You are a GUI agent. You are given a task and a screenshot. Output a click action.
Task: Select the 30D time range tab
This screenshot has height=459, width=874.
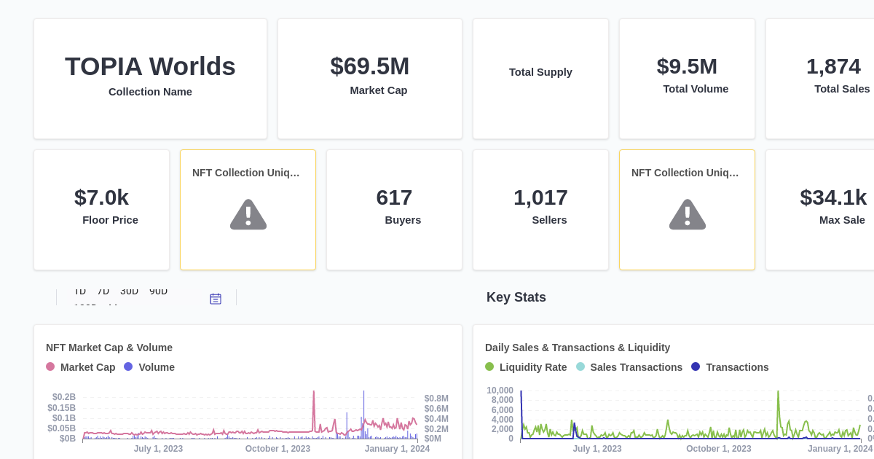coord(130,290)
